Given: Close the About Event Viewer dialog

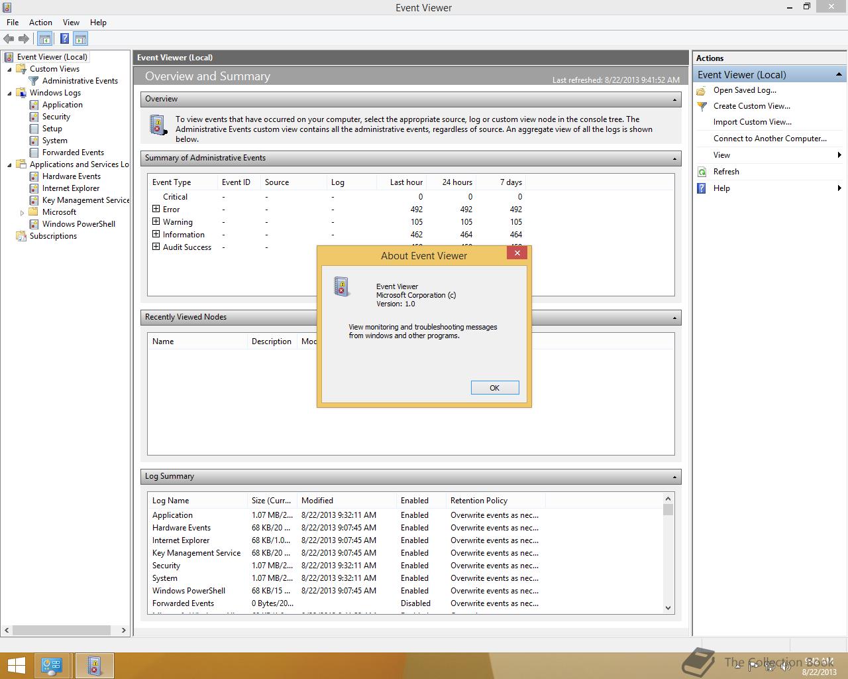Looking at the screenshot, I should (517, 253).
